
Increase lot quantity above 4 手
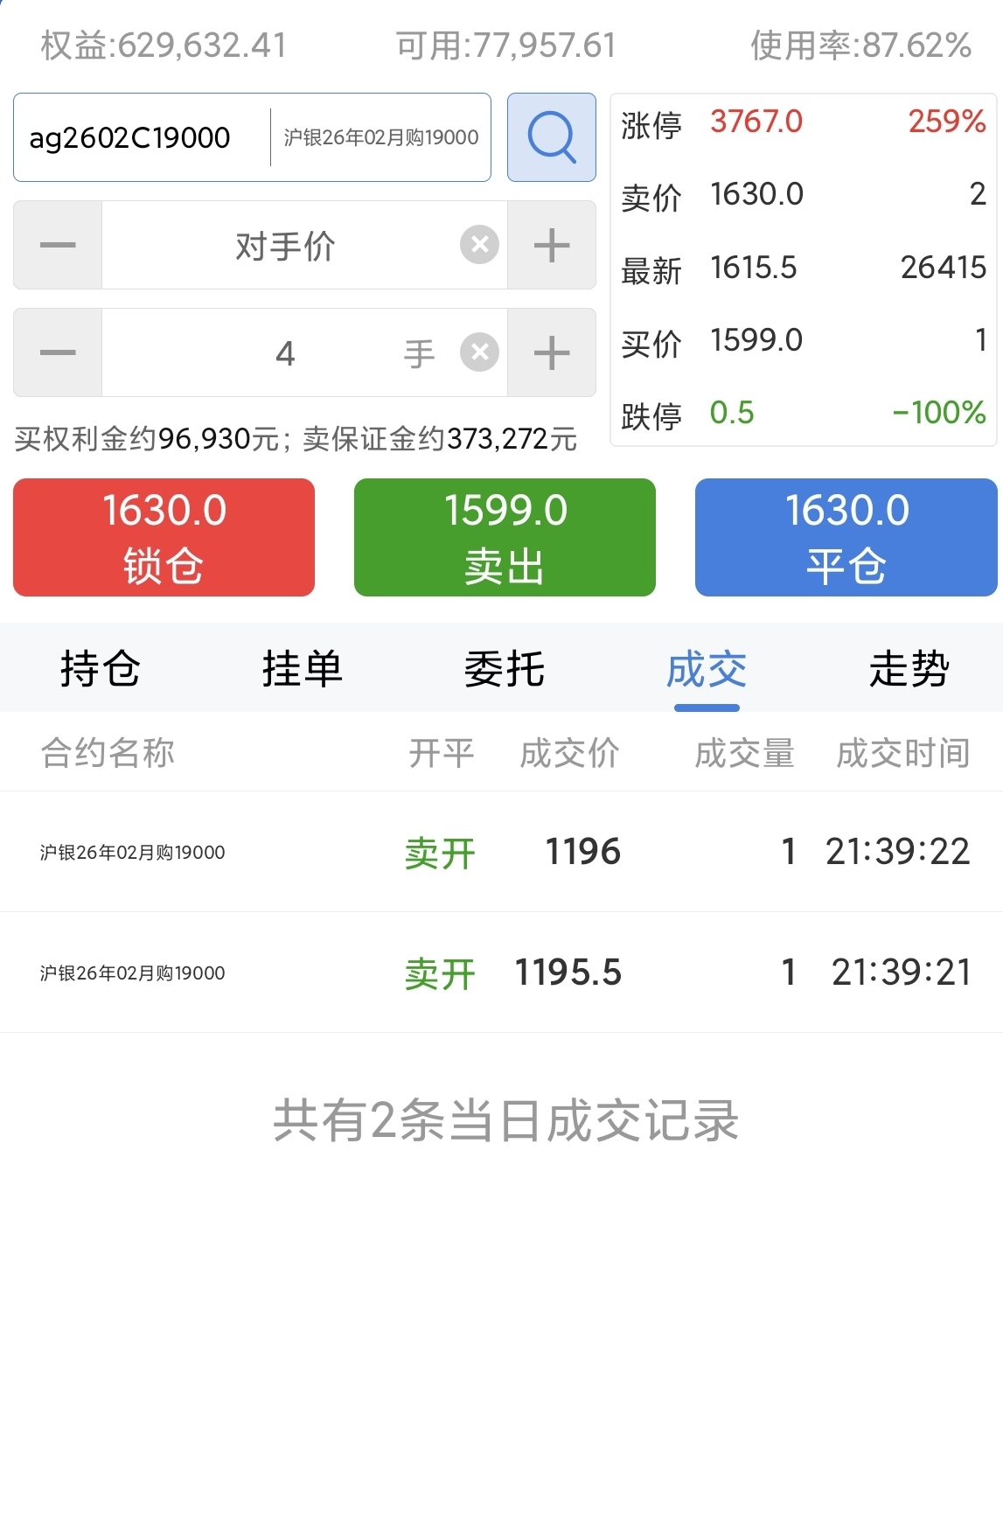click(552, 352)
